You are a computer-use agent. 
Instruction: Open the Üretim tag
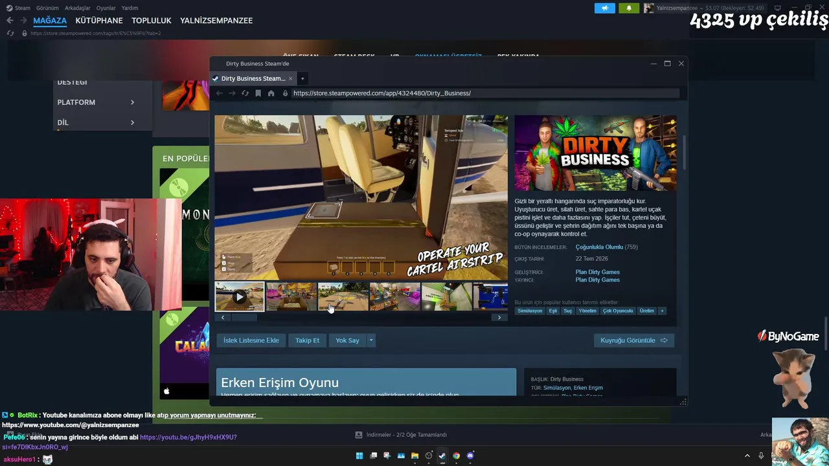647,311
